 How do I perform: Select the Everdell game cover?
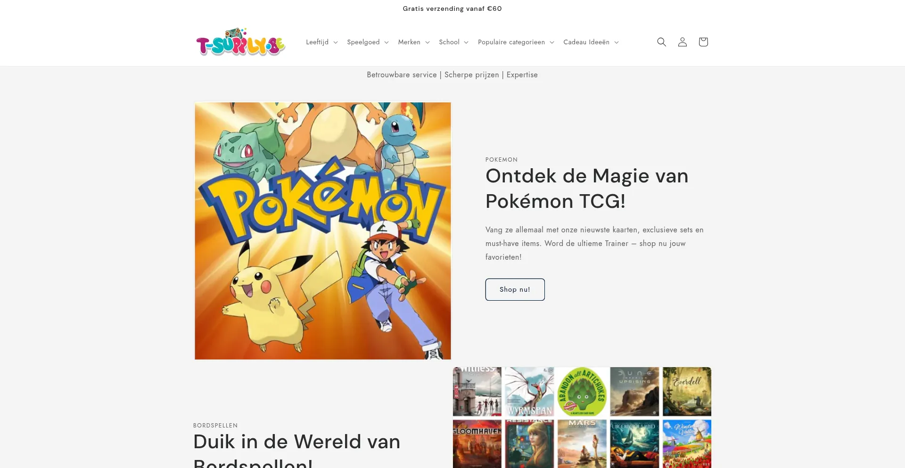click(687, 392)
